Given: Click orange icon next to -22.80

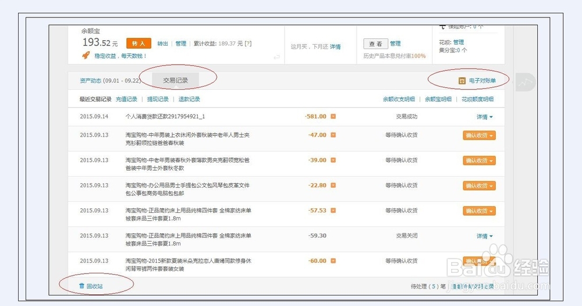Looking at the screenshot, I should coord(333,185).
